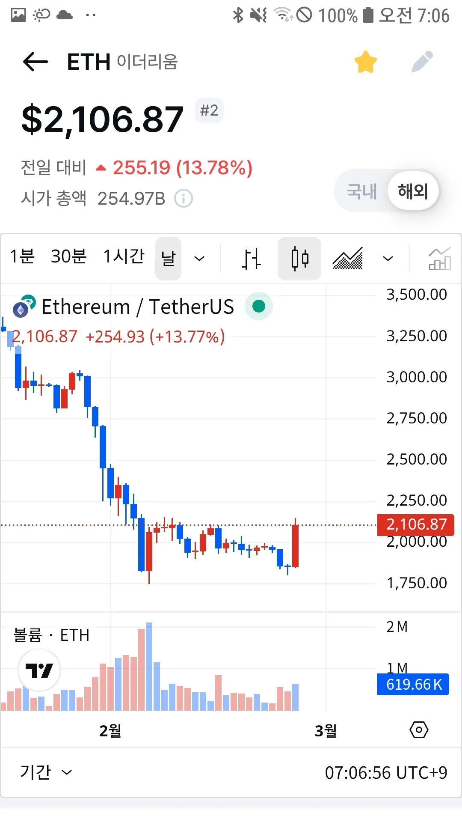The image size is (462, 822).
Task: Expand the chart style dropdown
Action: point(388,259)
